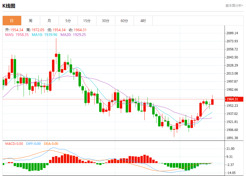Click the 收:1964.31 close price text
The width and height of the screenshot is (246, 176).
pyautogui.click(x=78, y=30)
